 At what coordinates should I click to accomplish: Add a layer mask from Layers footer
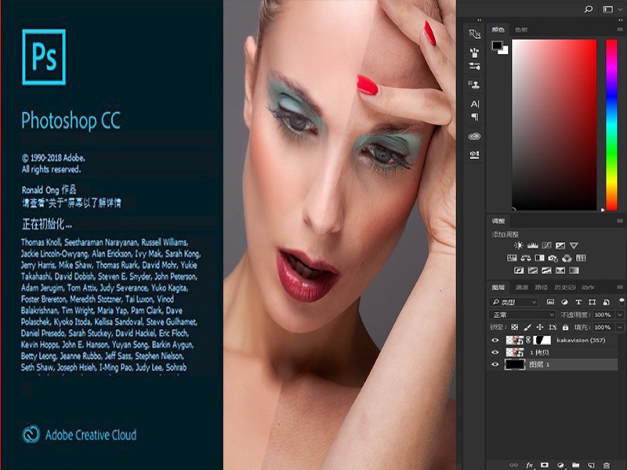544,465
